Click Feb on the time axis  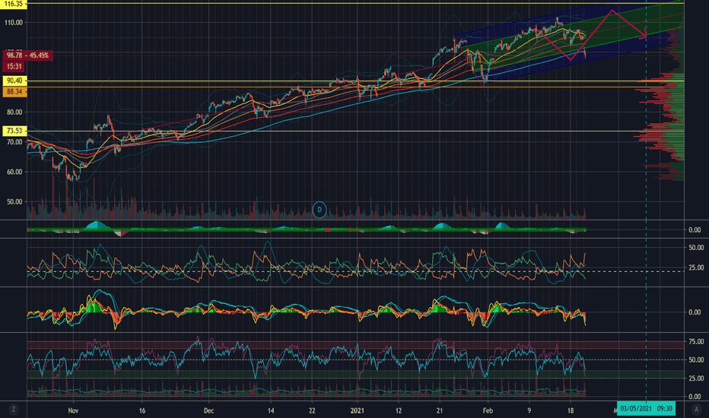coord(488,410)
